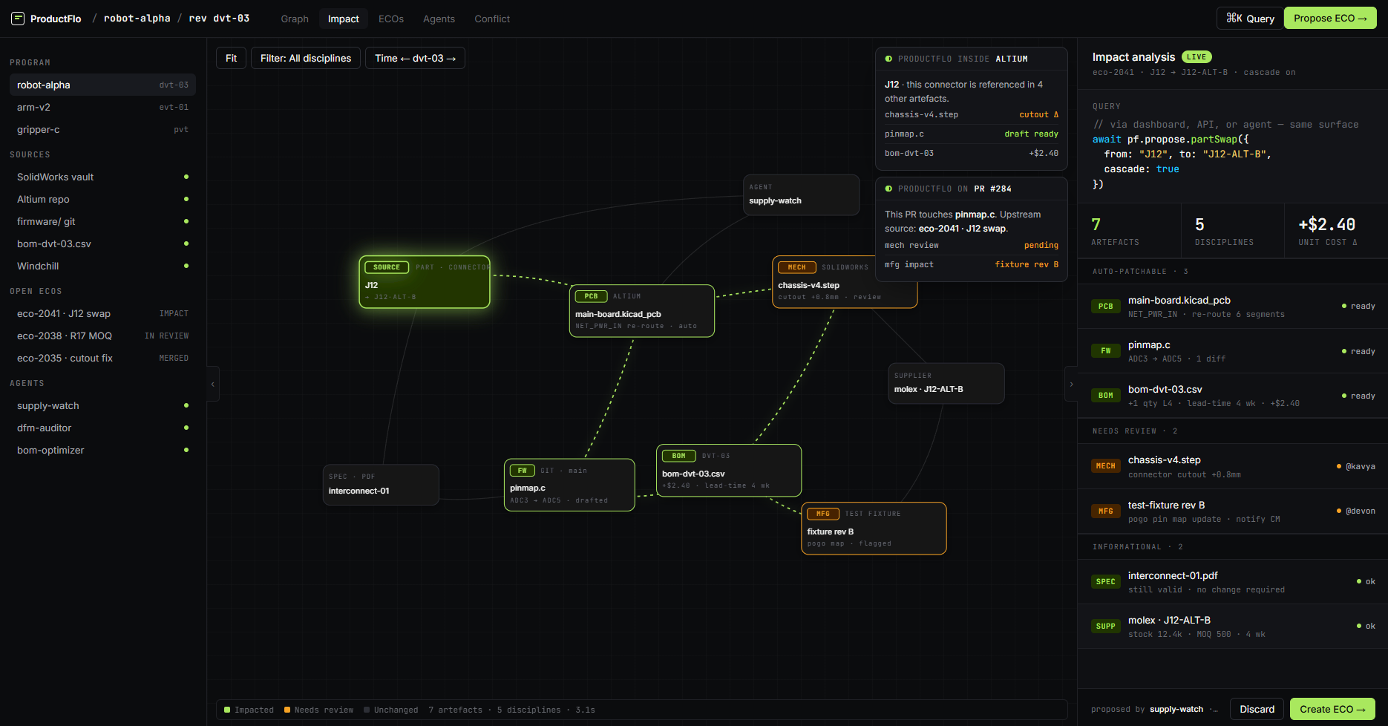The height and width of the screenshot is (726, 1388).
Task: Click the PCB badge on main-board.kicad_pcb node
Action: click(x=591, y=296)
